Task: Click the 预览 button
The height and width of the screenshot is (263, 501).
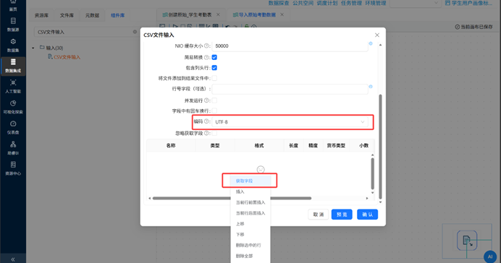Action: click(342, 215)
